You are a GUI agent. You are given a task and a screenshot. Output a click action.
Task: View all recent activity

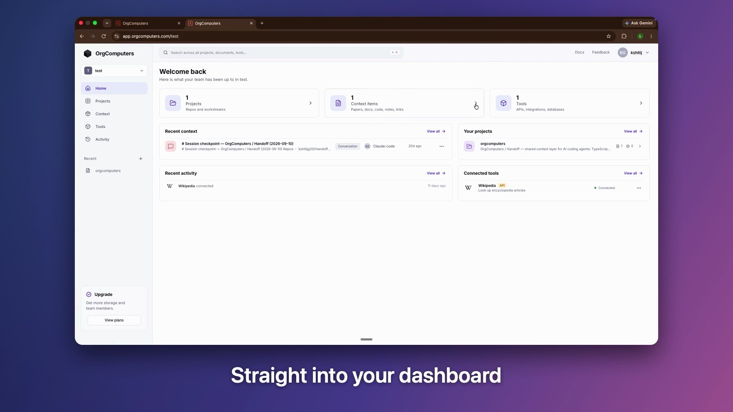436,173
